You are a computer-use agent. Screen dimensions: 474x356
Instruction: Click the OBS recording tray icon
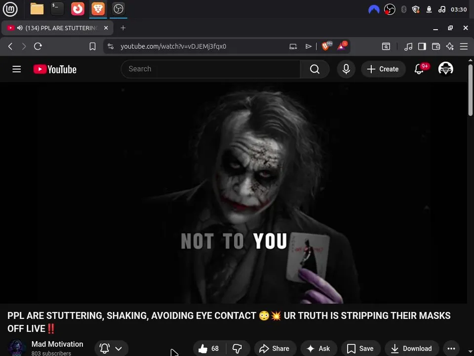(x=390, y=10)
